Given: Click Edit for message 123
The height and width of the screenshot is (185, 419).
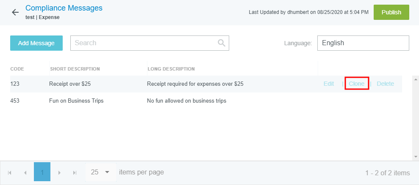Looking at the screenshot, I should coord(329,84).
